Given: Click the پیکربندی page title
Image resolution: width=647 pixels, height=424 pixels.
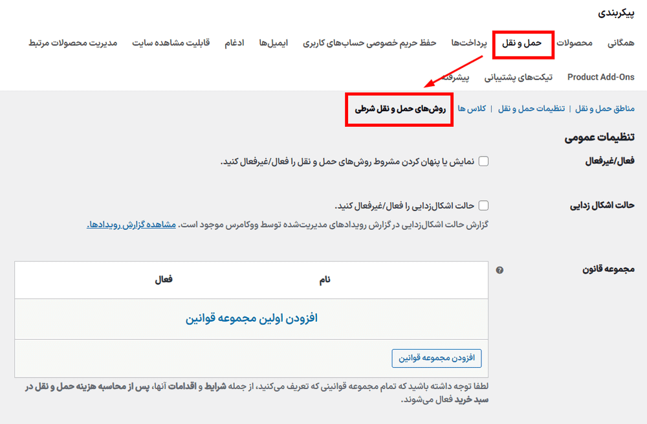Looking at the screenshot, I should 616,13.
